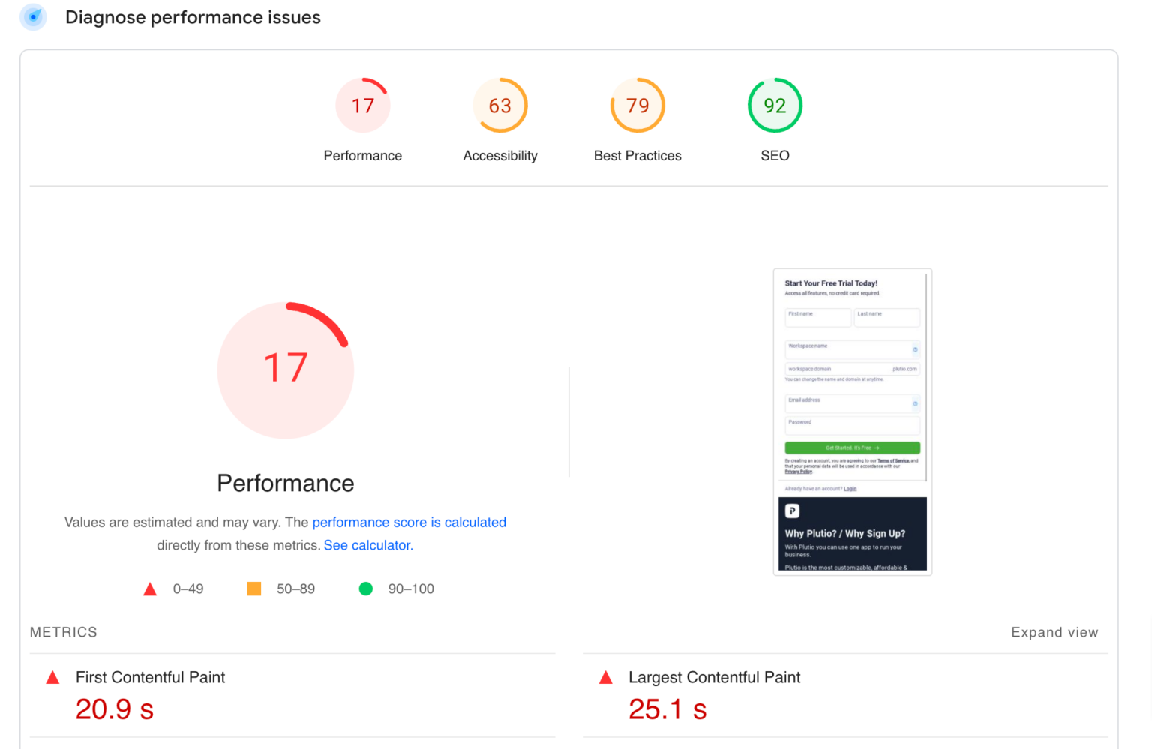This screenshot has height=749, width=1152.
Task: Click the '50–89' legend range text
Action: 295,589
